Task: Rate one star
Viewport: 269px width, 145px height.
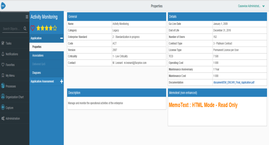Action: [x=38, y=28]
